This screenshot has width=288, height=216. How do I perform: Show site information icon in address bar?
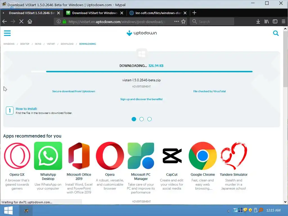58,21
